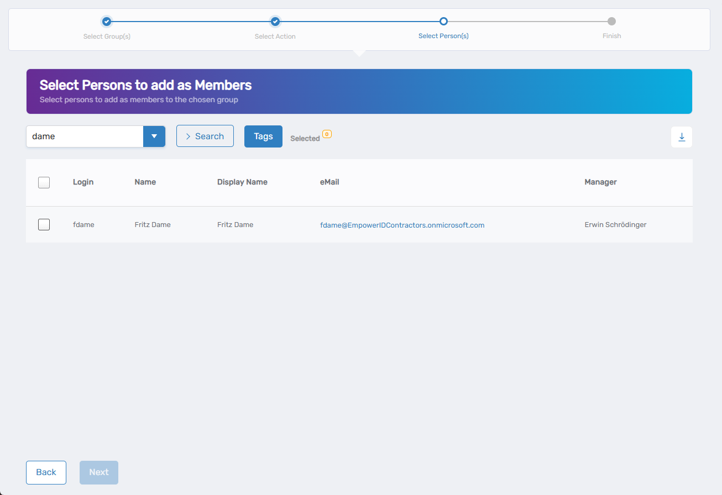Toggle the row selection box for fdame
The image size is (722, 495).
[44, 224]
